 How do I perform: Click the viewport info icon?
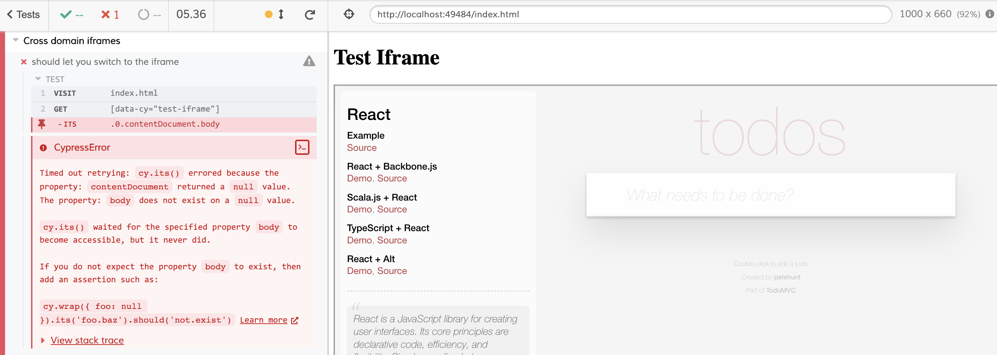click(x=990, y=14)
